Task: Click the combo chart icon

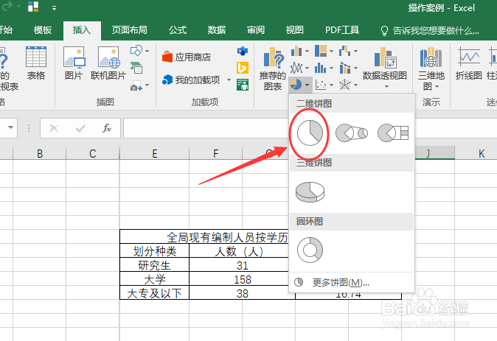Action: point(344,68)
